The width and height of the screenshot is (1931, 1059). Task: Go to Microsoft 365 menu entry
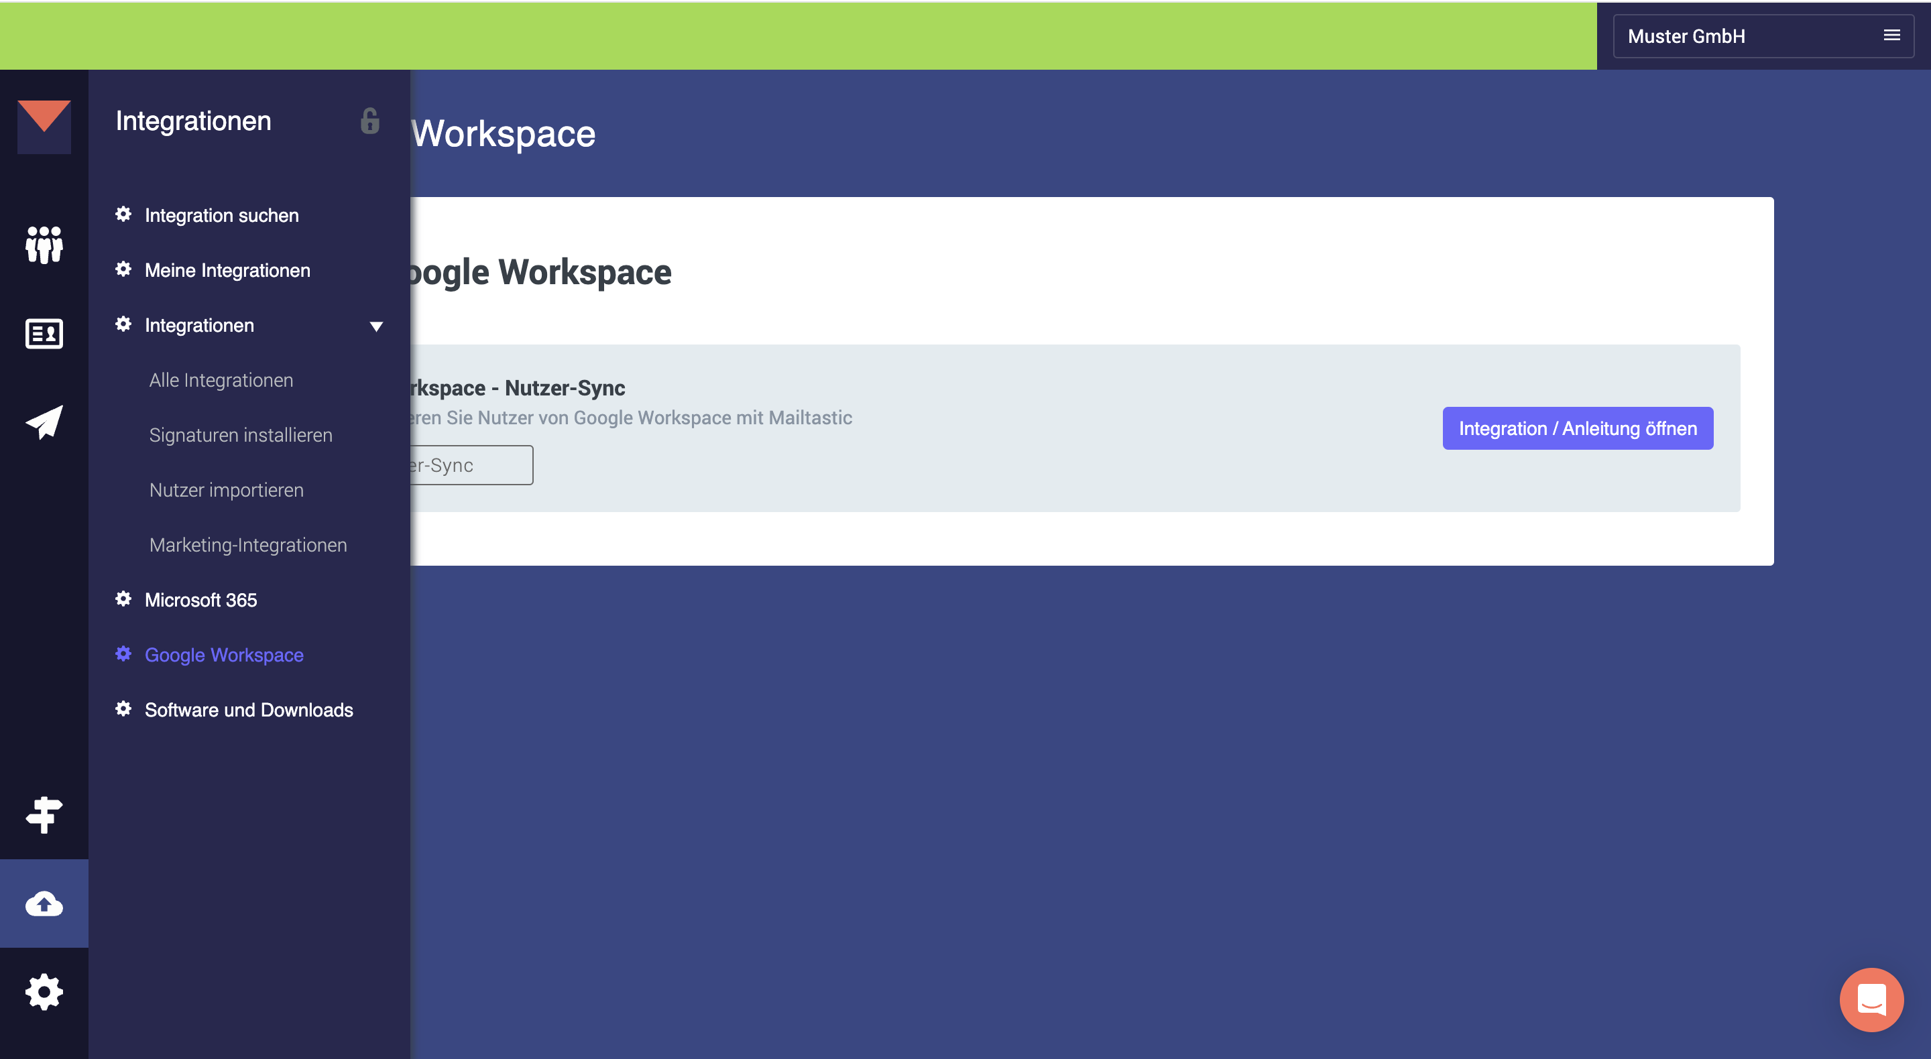tap(200, 601)
